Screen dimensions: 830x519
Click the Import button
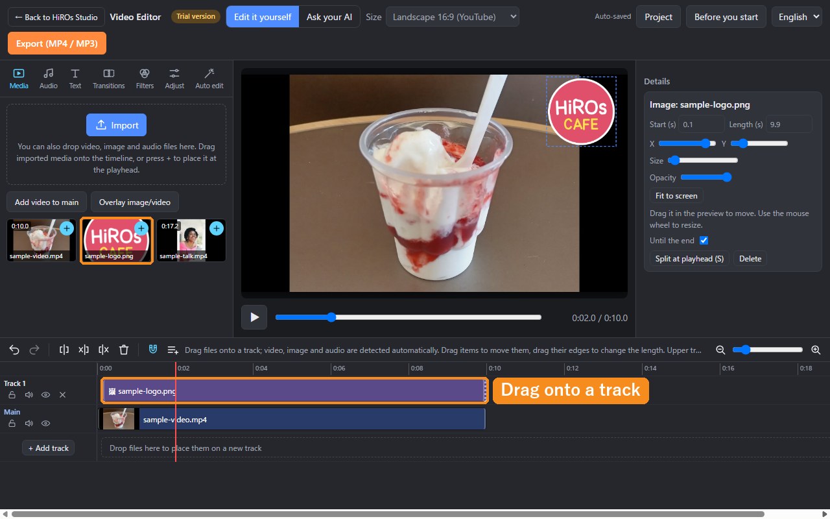point(117,125)
